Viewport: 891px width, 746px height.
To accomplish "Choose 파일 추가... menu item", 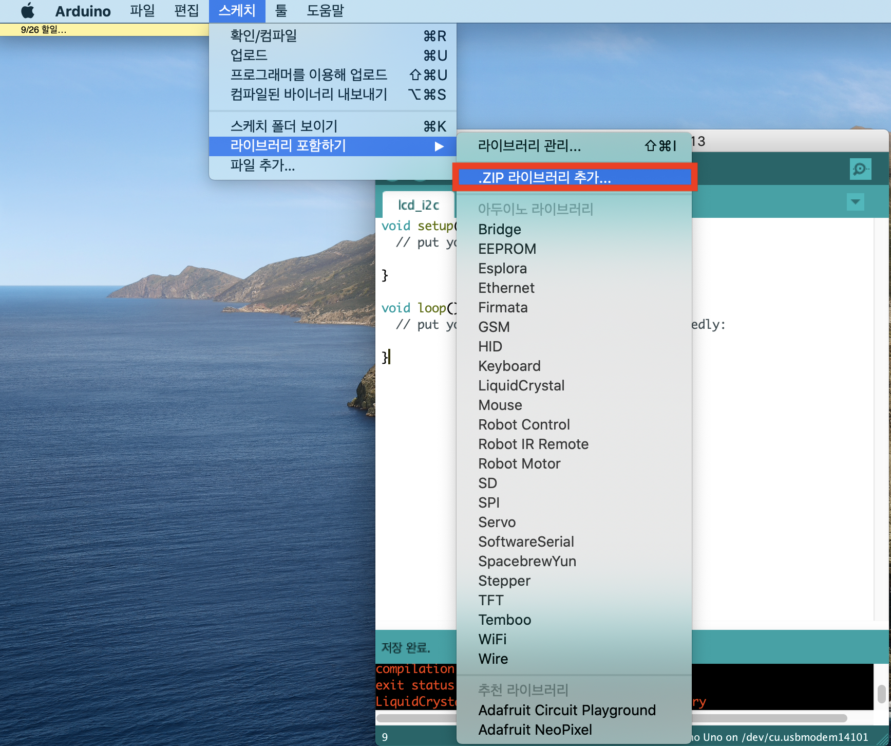I will [x=333, y=165].
